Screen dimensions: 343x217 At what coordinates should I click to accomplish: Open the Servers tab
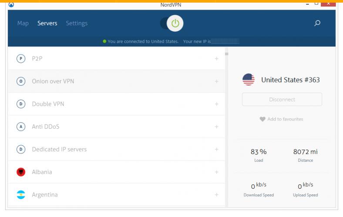click(x=47, y=23)
